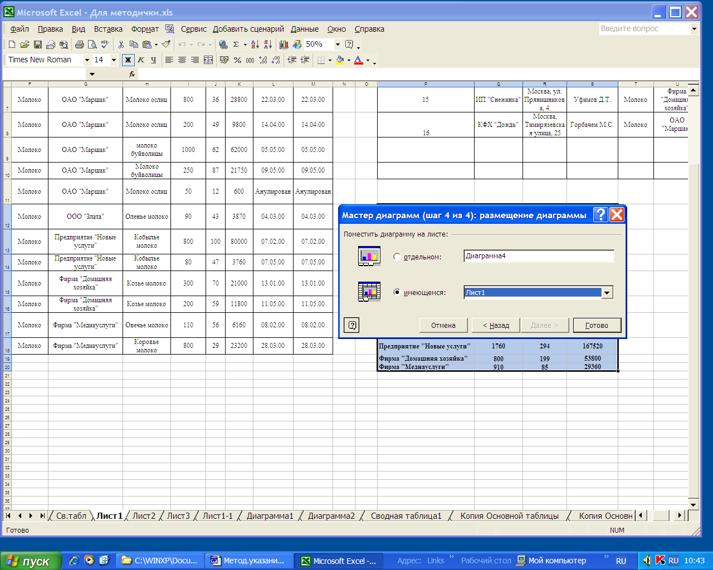Sort descending with the toolbar icon
This screenshot has width=713, height=570.
coord(268,45)
